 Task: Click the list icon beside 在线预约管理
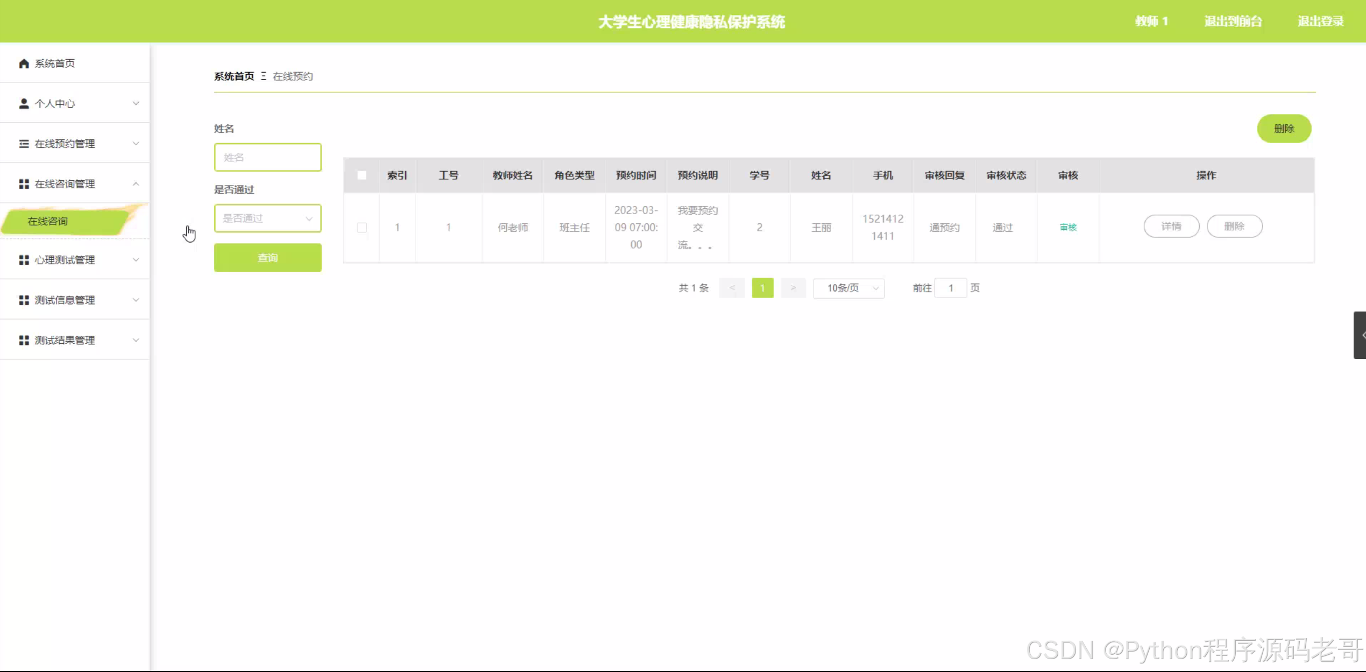point(24,144)
